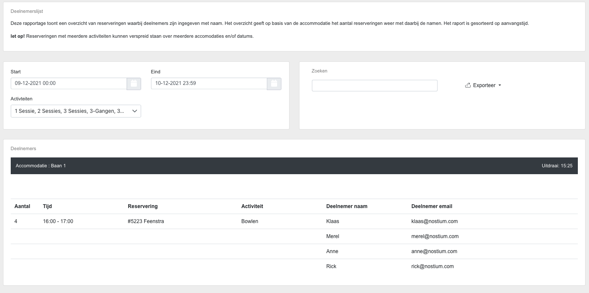Click email merel@nostium.com

coord(435,236)
